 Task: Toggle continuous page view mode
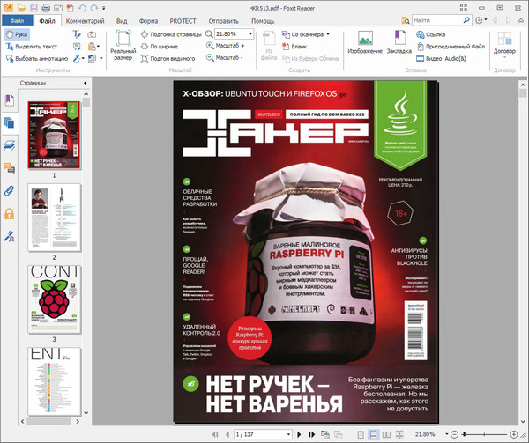374,434
